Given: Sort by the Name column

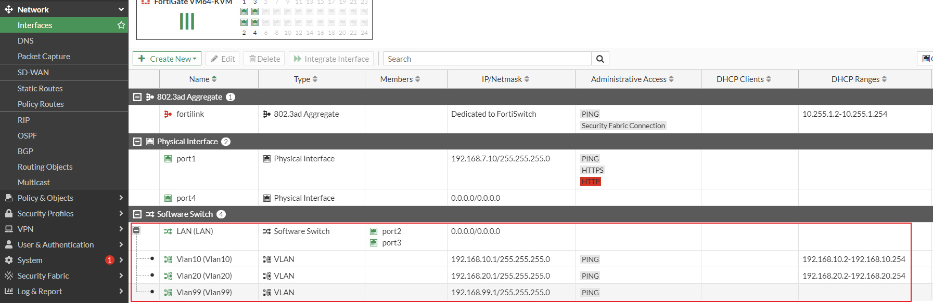Looking at the screenshot, I should tap(203, 79).
